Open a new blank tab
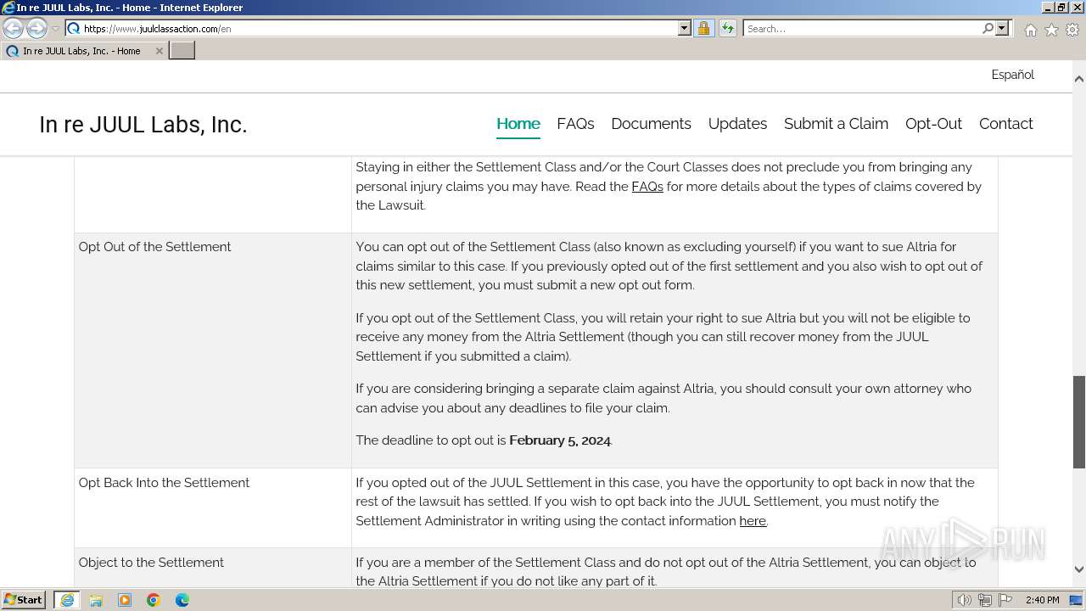 point(182,51)
